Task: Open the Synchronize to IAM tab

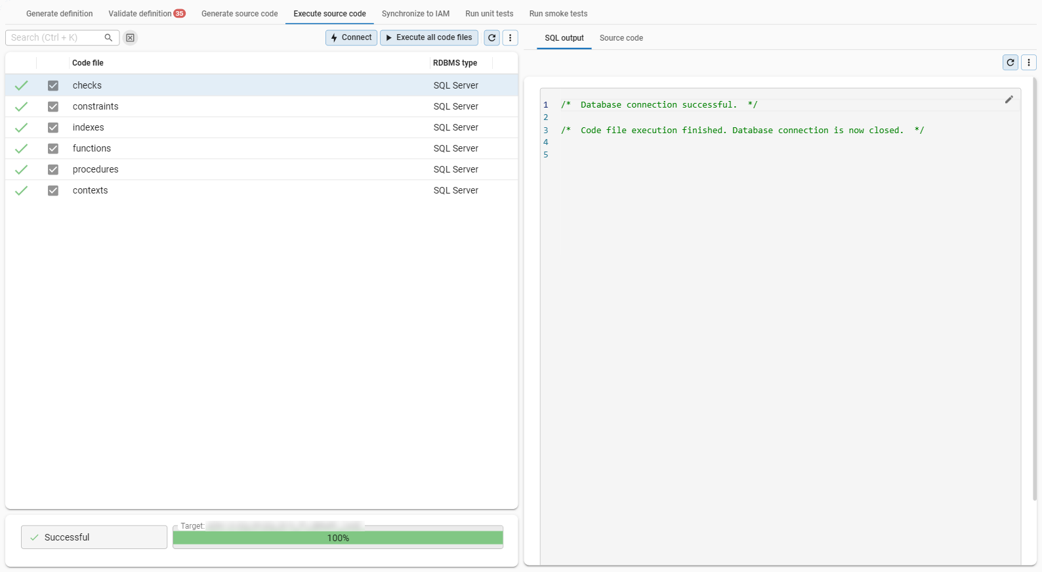Action: coord(416,14)
